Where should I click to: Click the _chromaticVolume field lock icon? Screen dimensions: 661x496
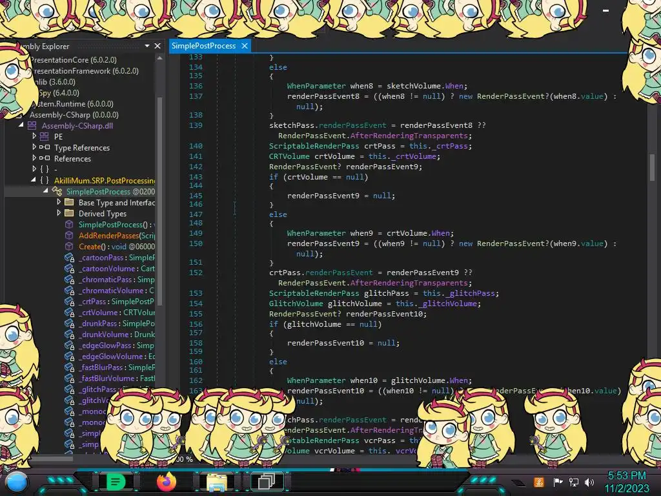(70, 291)
